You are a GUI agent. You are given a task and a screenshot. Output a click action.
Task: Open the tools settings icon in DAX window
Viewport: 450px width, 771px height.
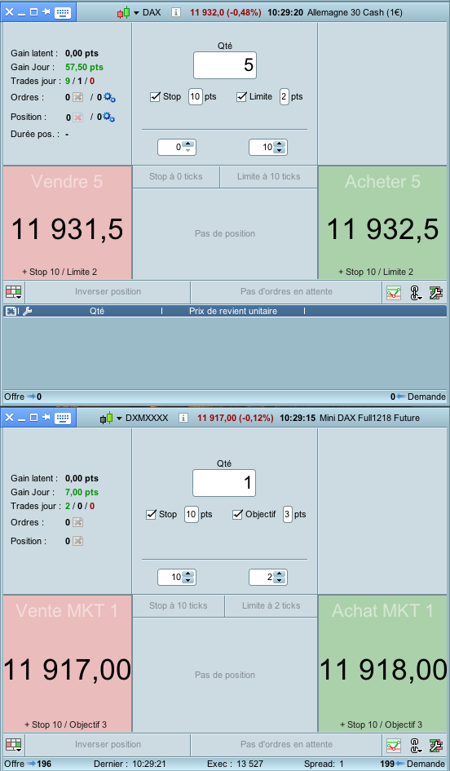point(436,293)
